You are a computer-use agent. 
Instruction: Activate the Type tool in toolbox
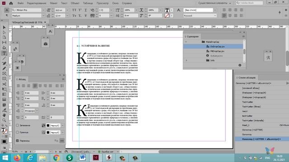point(4,53)
